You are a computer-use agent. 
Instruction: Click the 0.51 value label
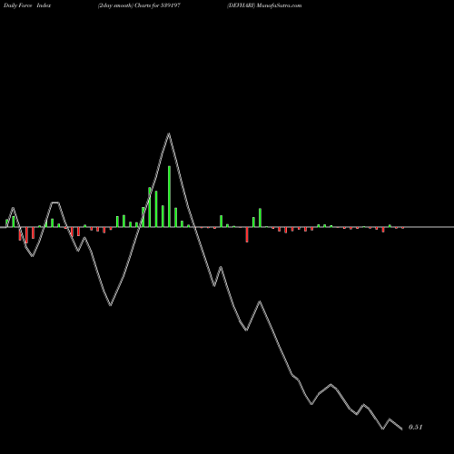coord(415,427)
